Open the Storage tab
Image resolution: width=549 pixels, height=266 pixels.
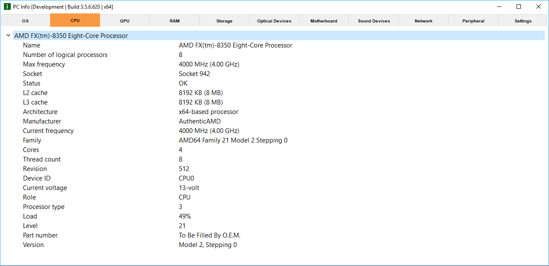(x=224, y=21)
